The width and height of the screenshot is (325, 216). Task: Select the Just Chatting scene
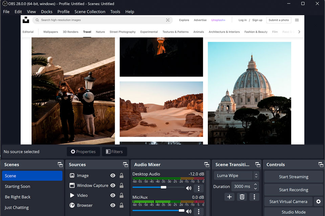17,208
